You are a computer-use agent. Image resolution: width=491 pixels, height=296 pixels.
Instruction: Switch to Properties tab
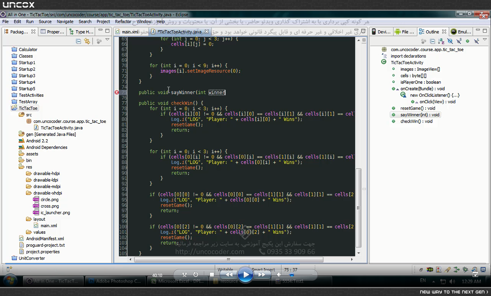click(52, 32)
